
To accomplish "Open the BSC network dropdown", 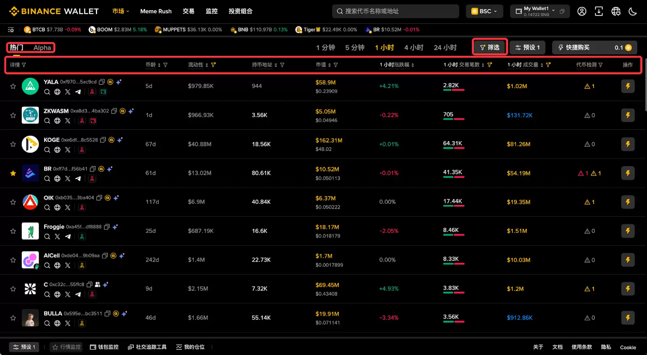I will click(x=484, y=11).
